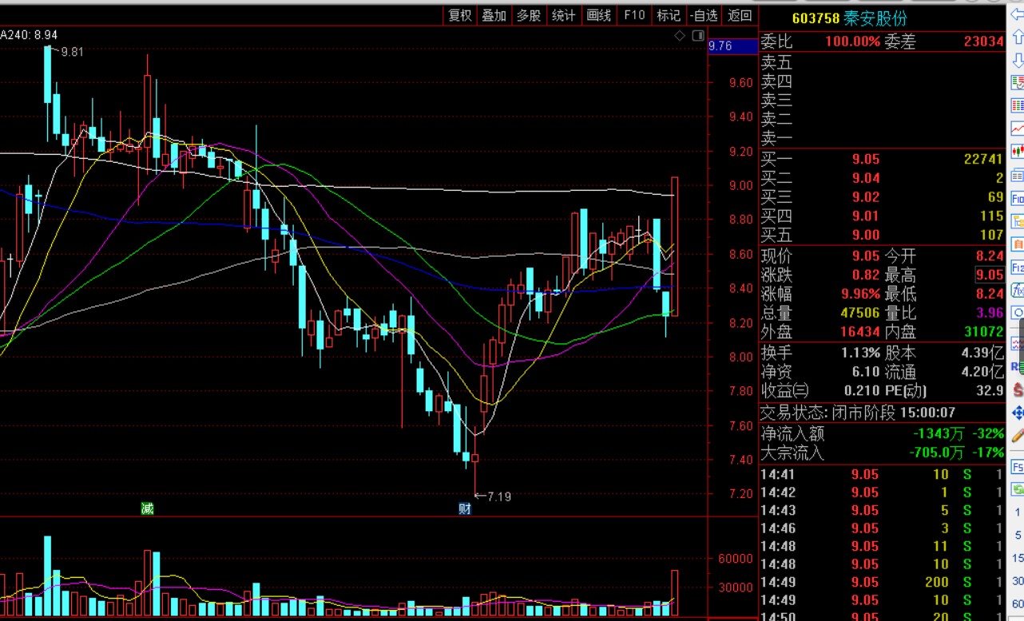This screenshot has height=621, width=1024.
Task: Click the red S dollar icon
Action: [x=1018, y=390]
